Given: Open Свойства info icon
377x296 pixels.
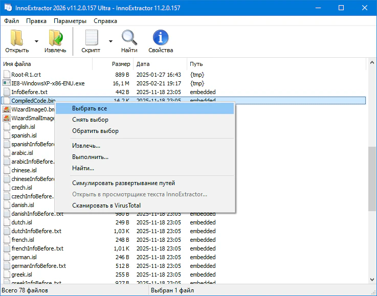Looking at the screenshot, I should 161,38.
